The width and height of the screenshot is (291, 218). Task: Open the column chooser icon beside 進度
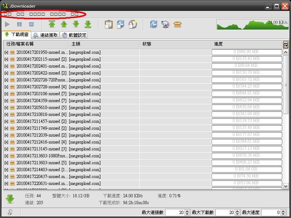pos(286,44)
